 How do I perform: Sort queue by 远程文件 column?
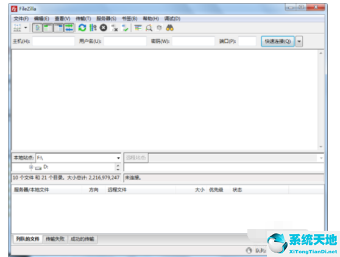click(x=141, y=190)
